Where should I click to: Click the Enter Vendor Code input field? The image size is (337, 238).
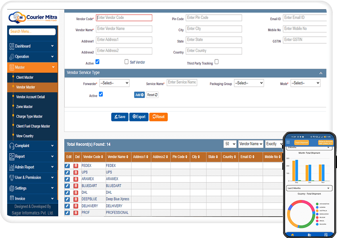pyautogui.click(x=124, y=17)
